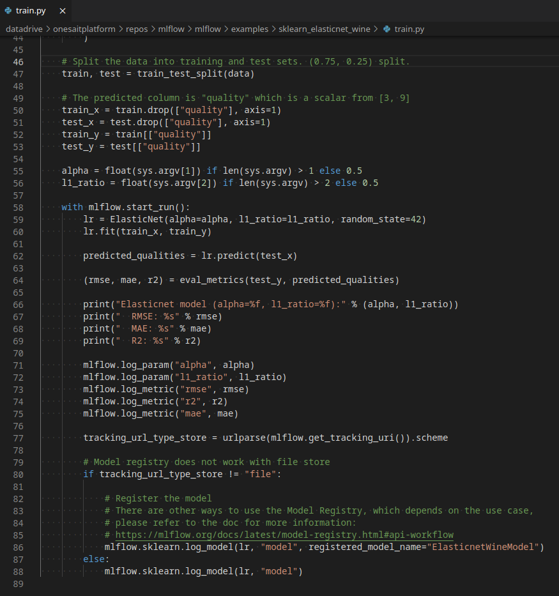
Task: Select the train.py editor tab
Action: [x=35, y=11]
